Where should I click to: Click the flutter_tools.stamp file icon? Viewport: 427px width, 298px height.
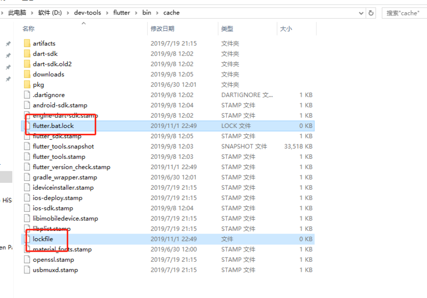(27, 157)
